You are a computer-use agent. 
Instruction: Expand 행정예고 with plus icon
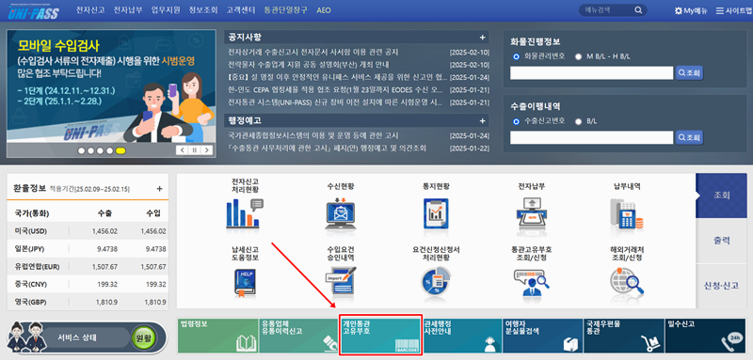coord(482,120)
